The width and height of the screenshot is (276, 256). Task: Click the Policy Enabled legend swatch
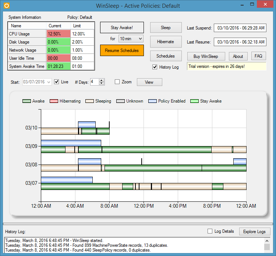pos(153,101)
